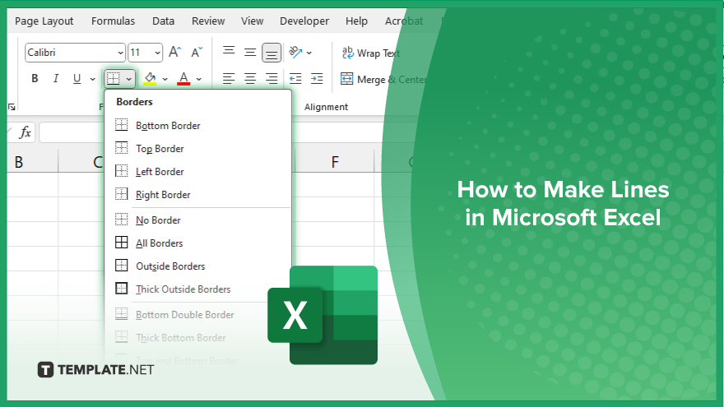Screen dimensions: 724x407
Task: Choose Top Border option
Action: click(198, 149)
